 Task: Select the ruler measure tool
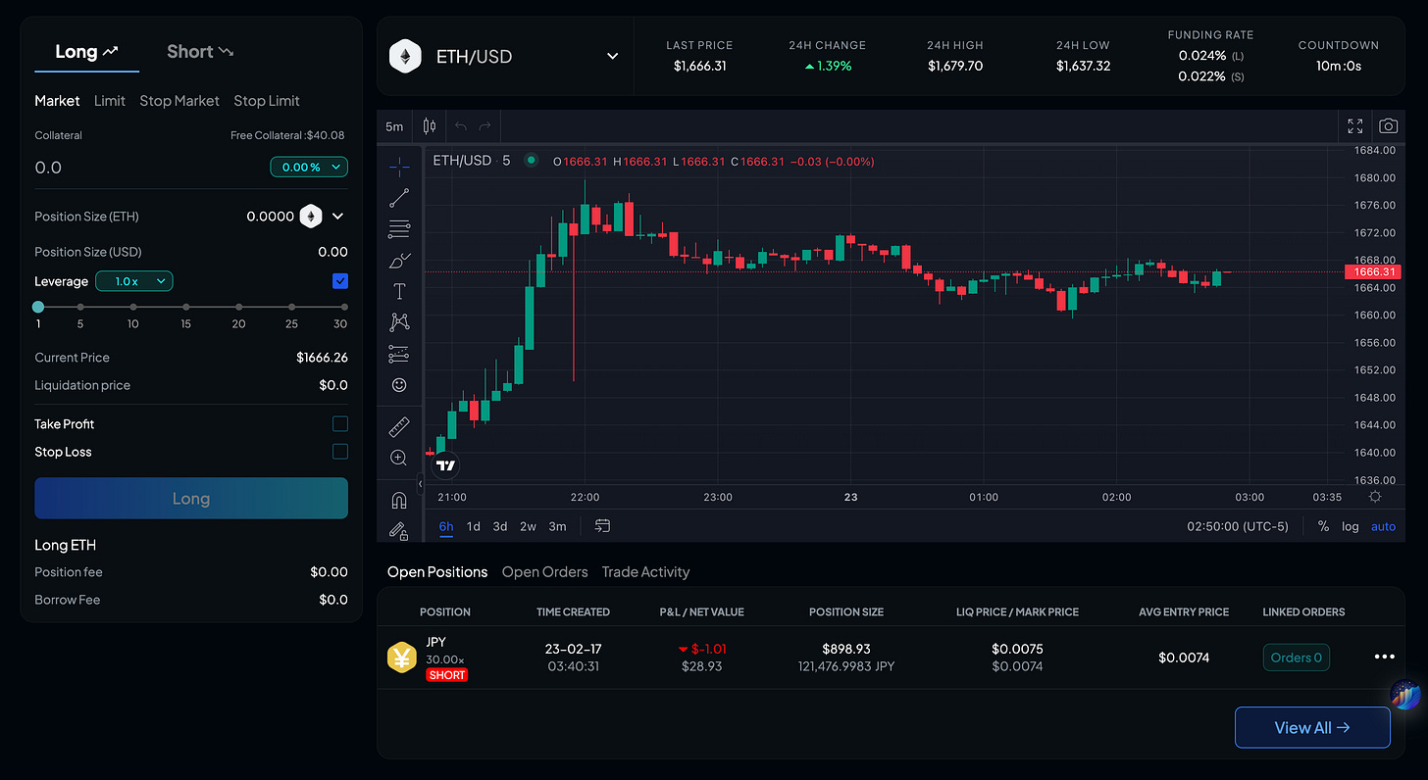pyautogui.click(x=399, y=427)
